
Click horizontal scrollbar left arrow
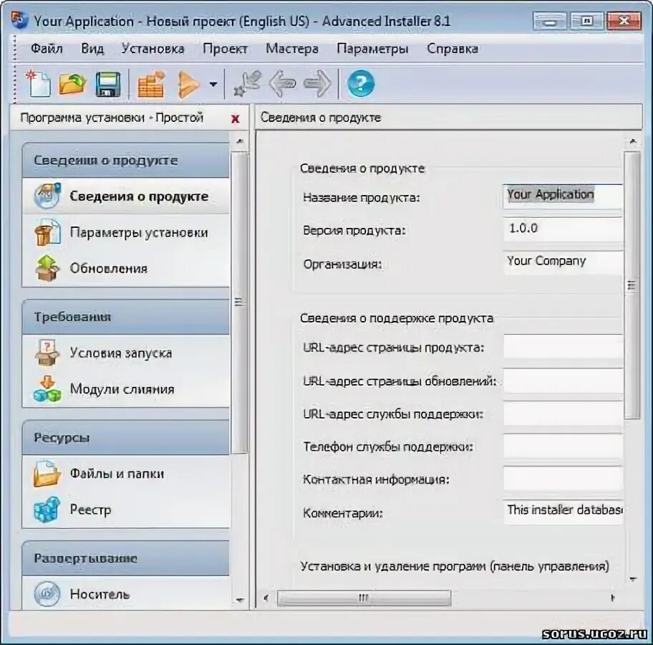tap(266, 598)
